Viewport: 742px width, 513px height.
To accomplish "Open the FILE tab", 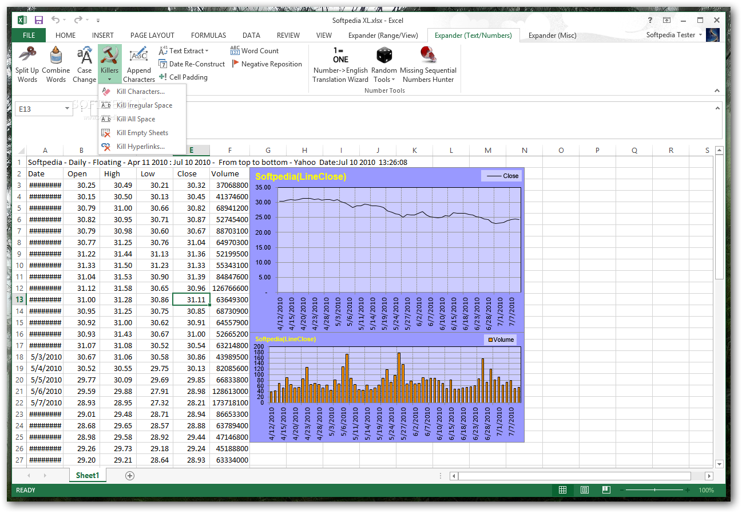I will [x=29, y=35].
